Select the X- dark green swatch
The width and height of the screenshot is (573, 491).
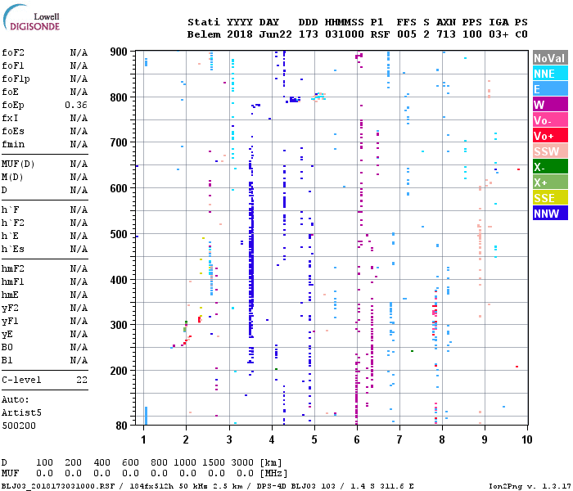(x=550, y=167)
